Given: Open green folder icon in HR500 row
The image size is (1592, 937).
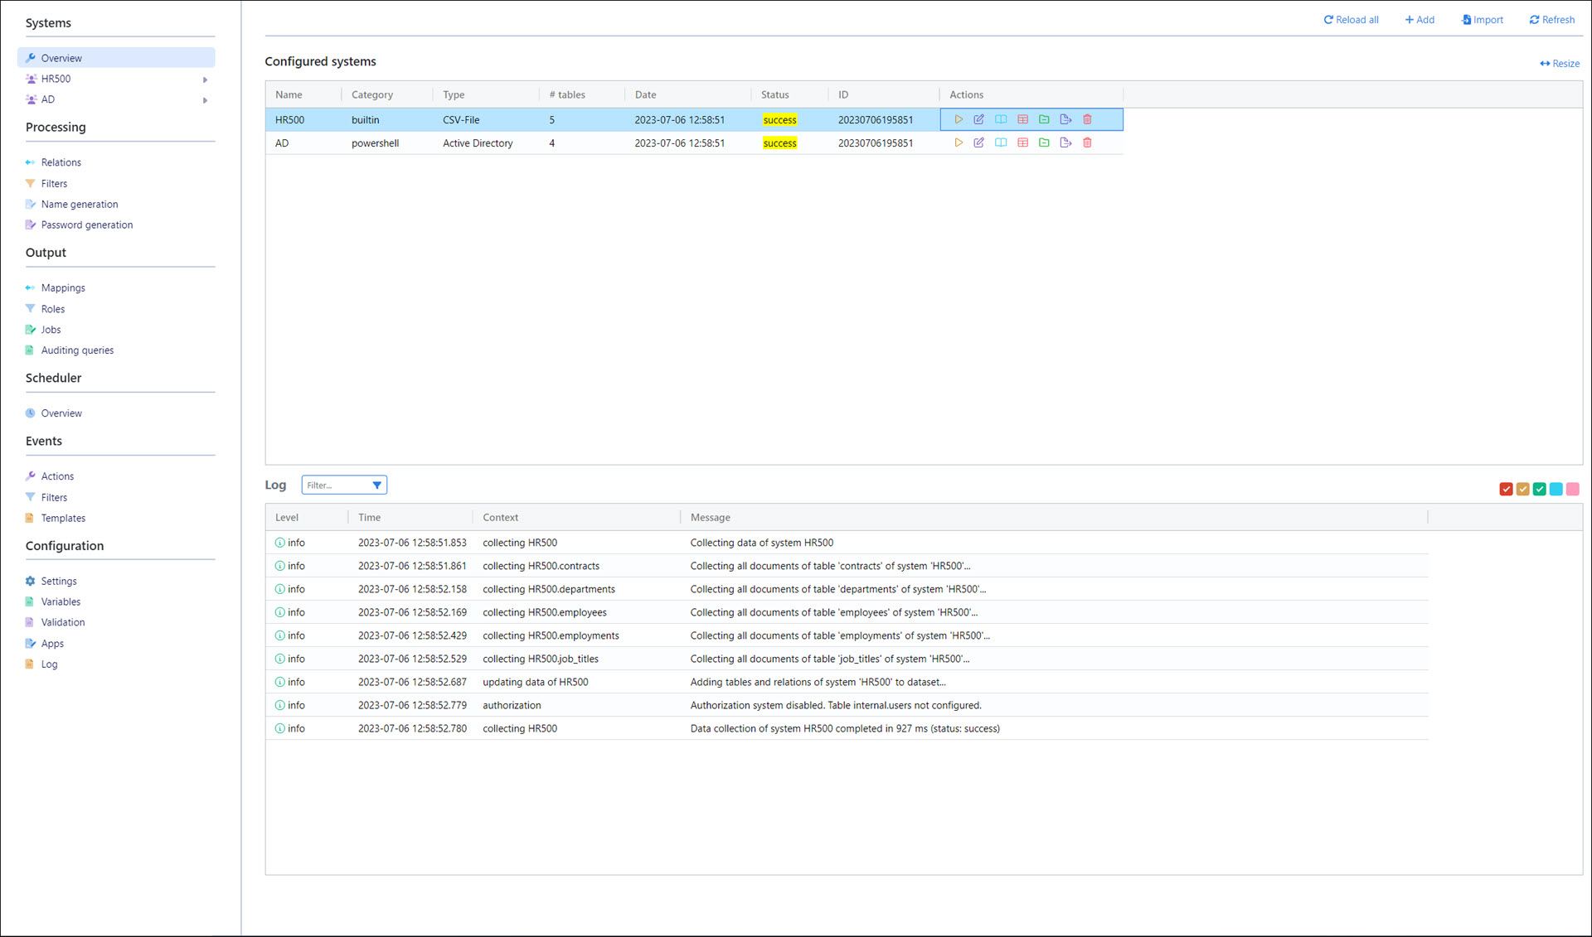Looking at the screenshot, I should (1044, 119).
